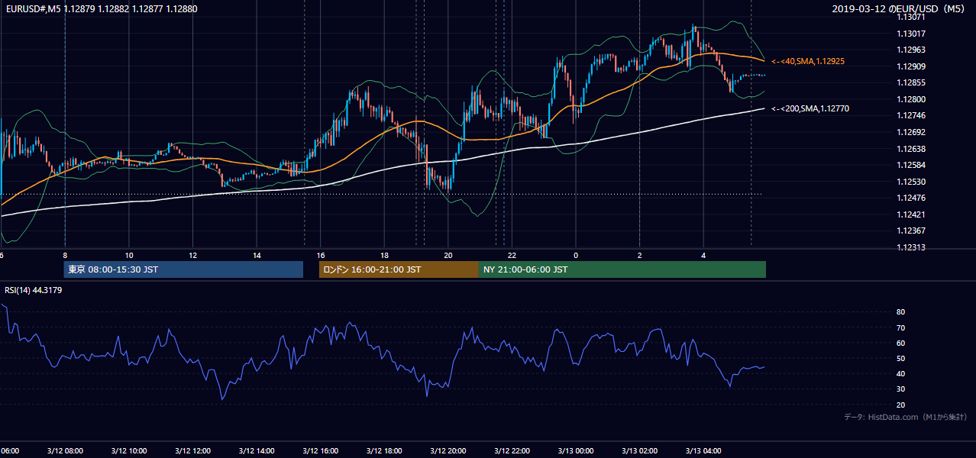Viewport: 976px width, 458px height.
Task: Click price level 1.12421 on the axis
Action: 911,214
